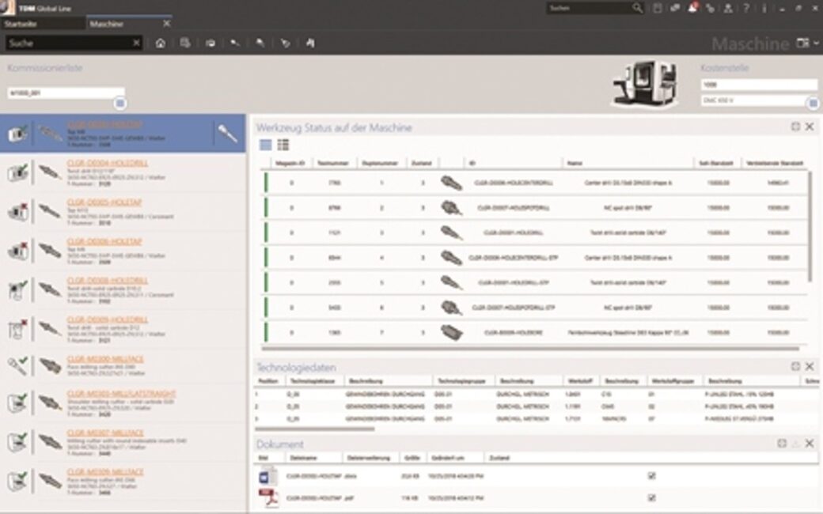Open the Kostenstelle machine selection button

pyautogui.click(x=812, y=104)
